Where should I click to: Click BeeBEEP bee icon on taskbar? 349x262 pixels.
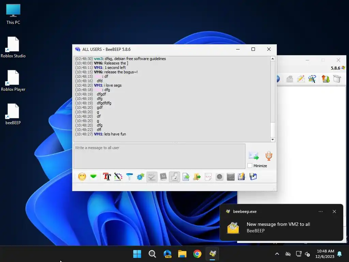pos(212,254)
